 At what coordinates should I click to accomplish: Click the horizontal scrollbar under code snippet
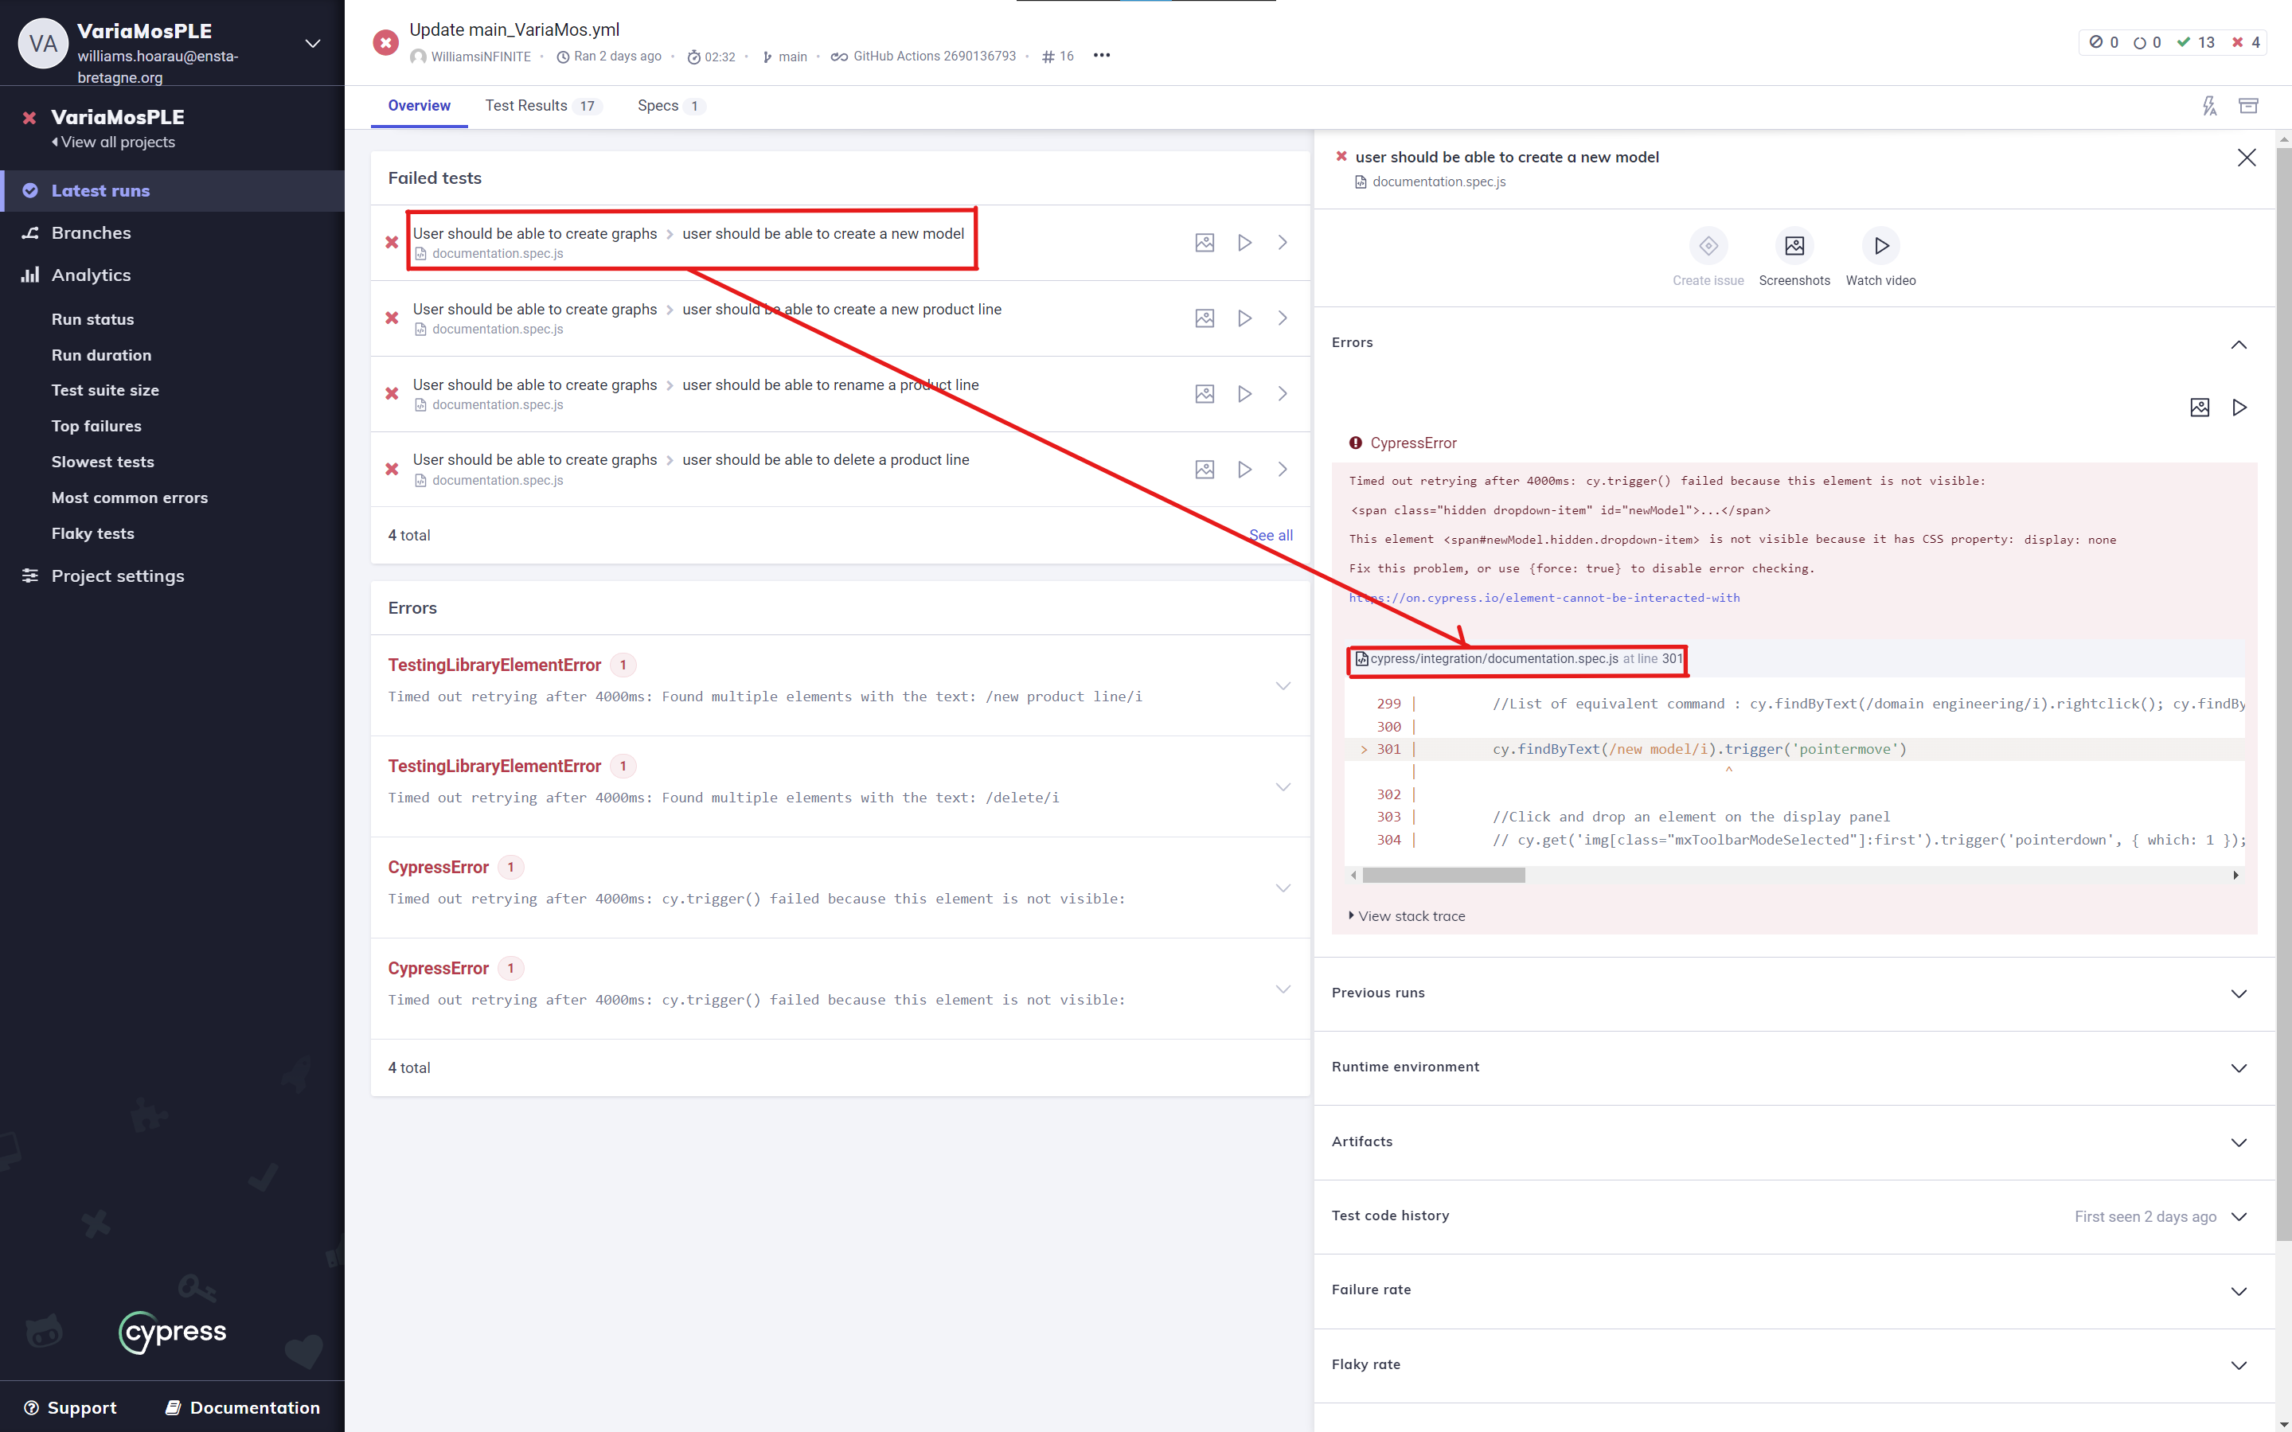coord(1443,875)
